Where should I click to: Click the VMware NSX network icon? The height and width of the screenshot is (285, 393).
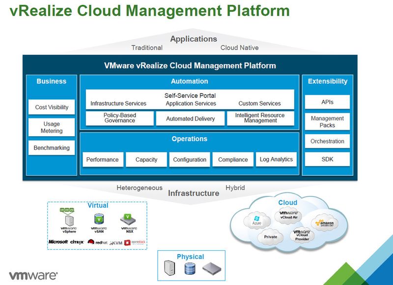[128, 219]
